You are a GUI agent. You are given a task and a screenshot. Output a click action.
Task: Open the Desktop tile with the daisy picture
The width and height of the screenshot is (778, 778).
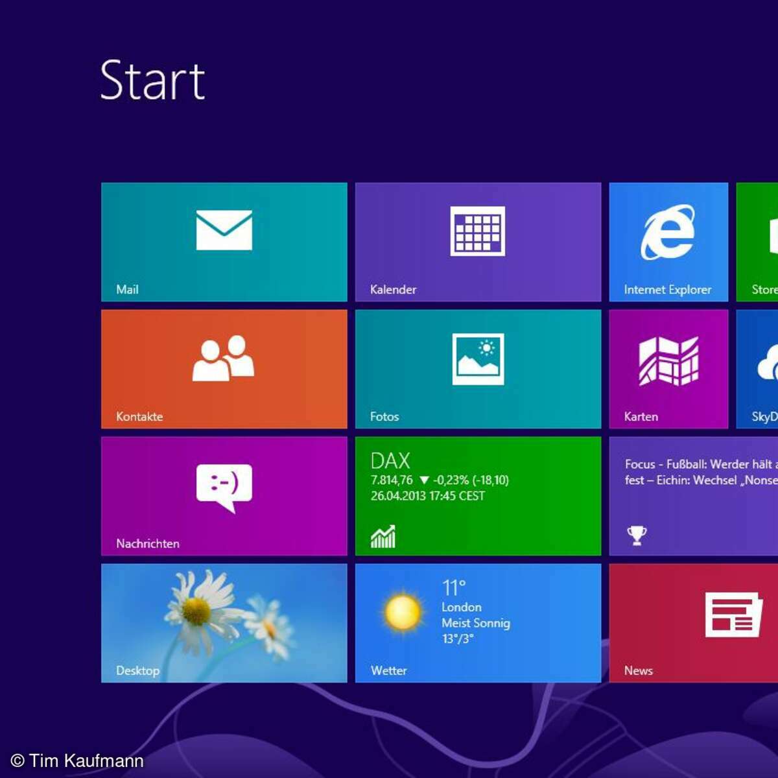coord(224,622)
